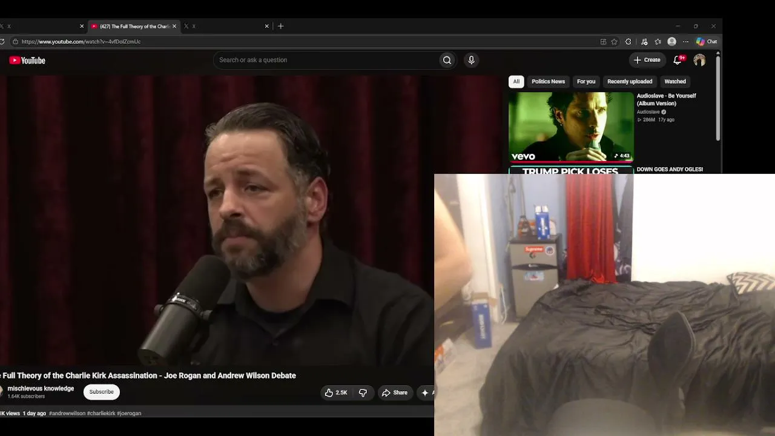775x436 pixels.
Task: Open browser favorites list icon
Action: coord(658,42)
